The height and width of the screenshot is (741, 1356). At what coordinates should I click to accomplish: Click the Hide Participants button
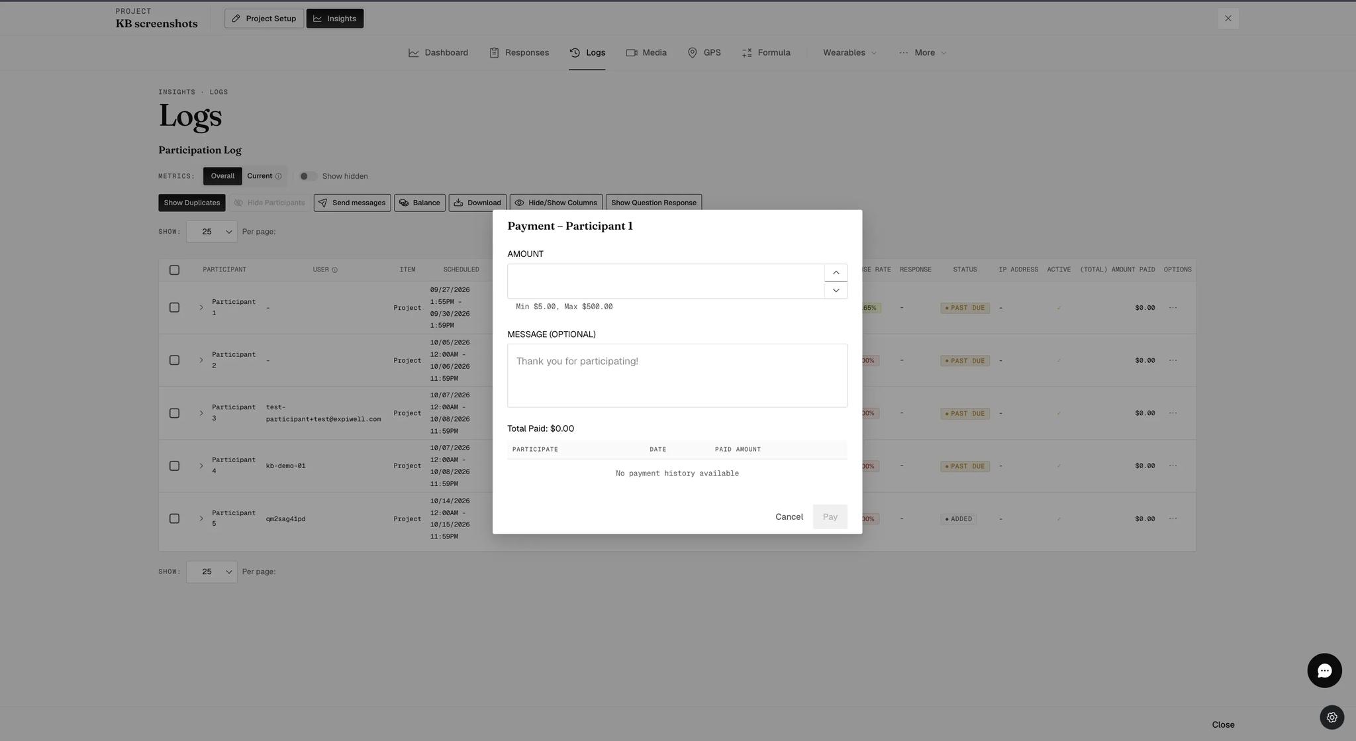click(269, 203)
